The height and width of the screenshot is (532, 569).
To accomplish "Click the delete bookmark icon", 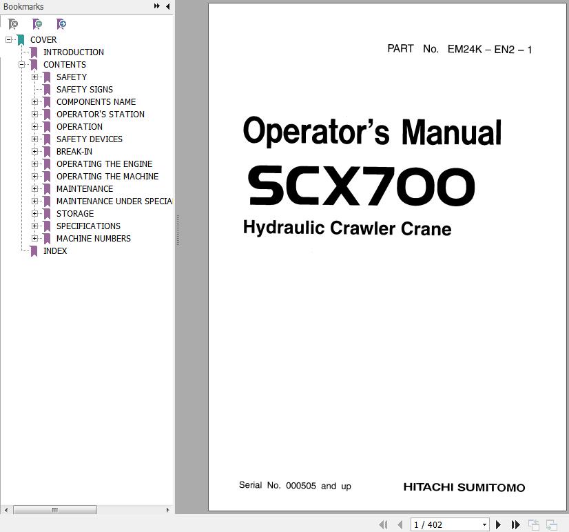I will (13, 24).
